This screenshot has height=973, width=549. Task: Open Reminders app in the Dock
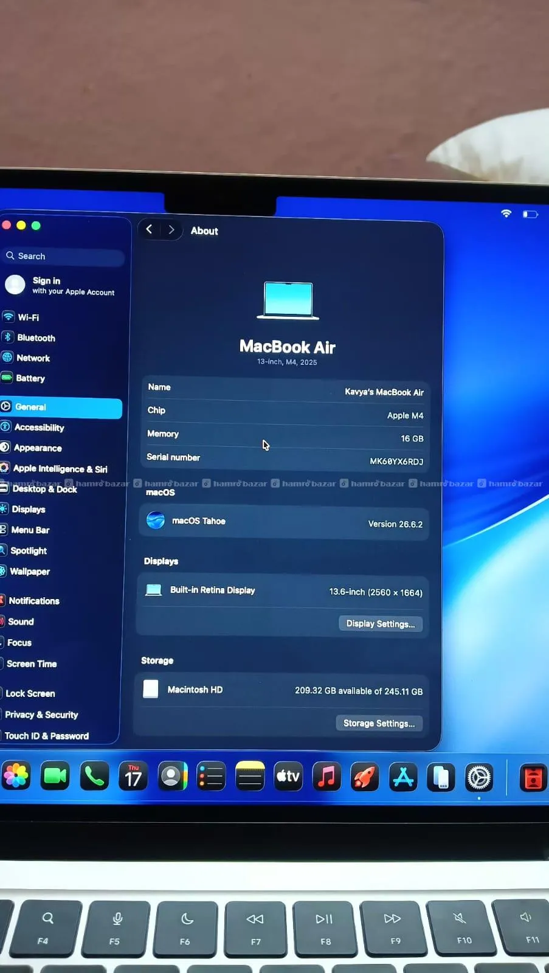211,777
